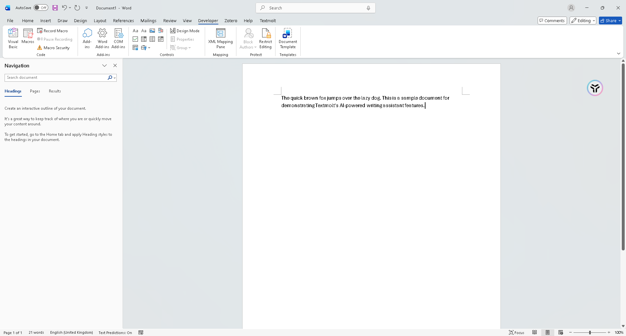Image resolution: width=626 pixels, height=336 pixels.
Task: Insert Check Box content control
Action: [135, 39]
